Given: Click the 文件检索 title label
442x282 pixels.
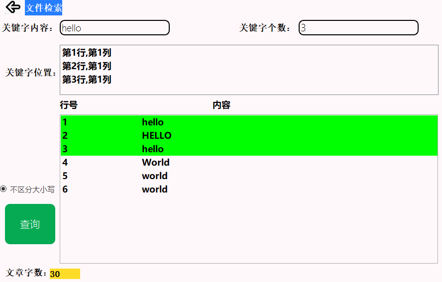Looking at the screenshot, I should pyautogui.click(x=44, y=8).
